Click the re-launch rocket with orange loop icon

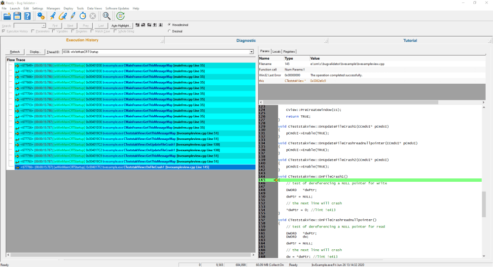pyautogui.click(x=63, y=16)
